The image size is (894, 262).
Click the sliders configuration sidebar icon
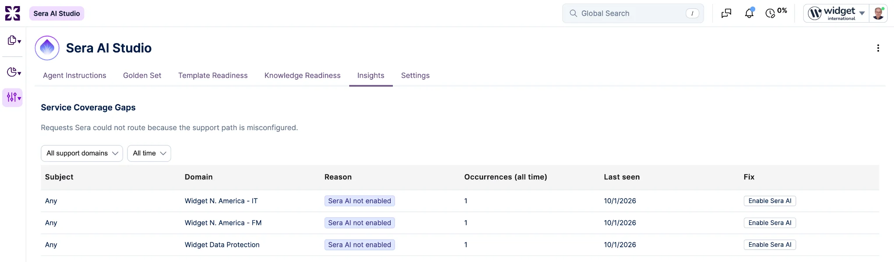13,97
